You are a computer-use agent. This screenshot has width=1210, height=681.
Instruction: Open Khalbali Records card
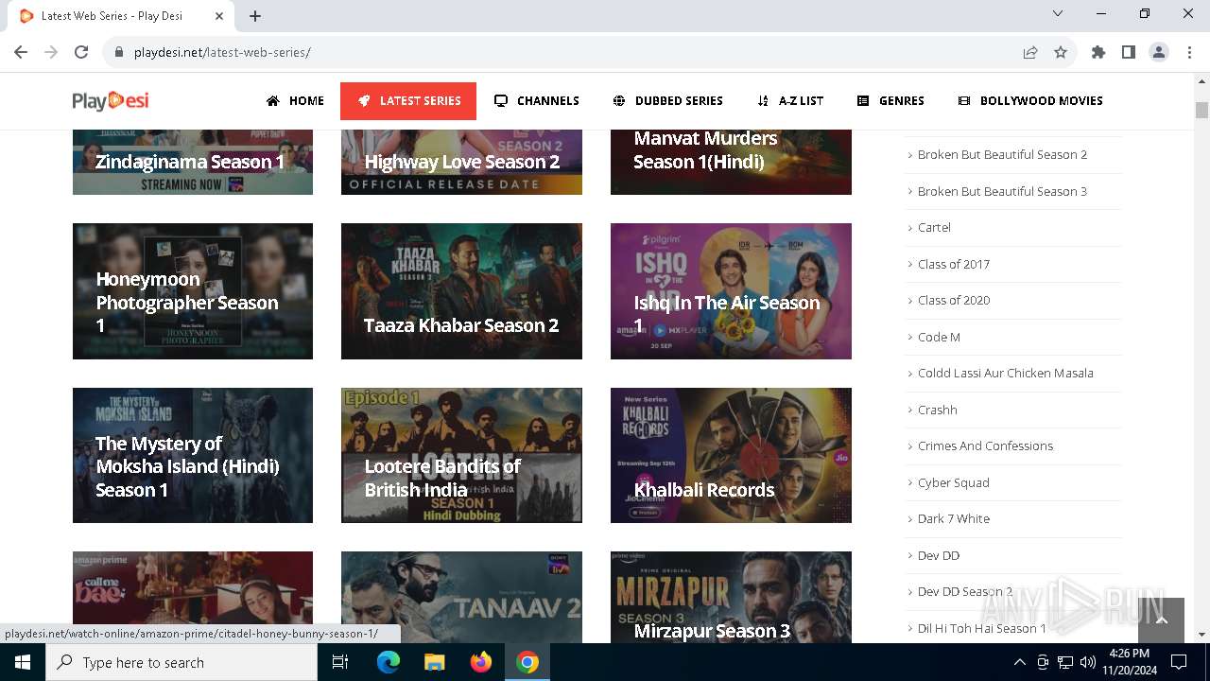pyautogui.click(x=731, y=455)
